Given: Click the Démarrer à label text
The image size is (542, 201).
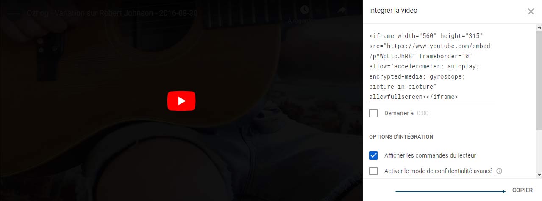Looking at the screenshot, I should (399, 113).
